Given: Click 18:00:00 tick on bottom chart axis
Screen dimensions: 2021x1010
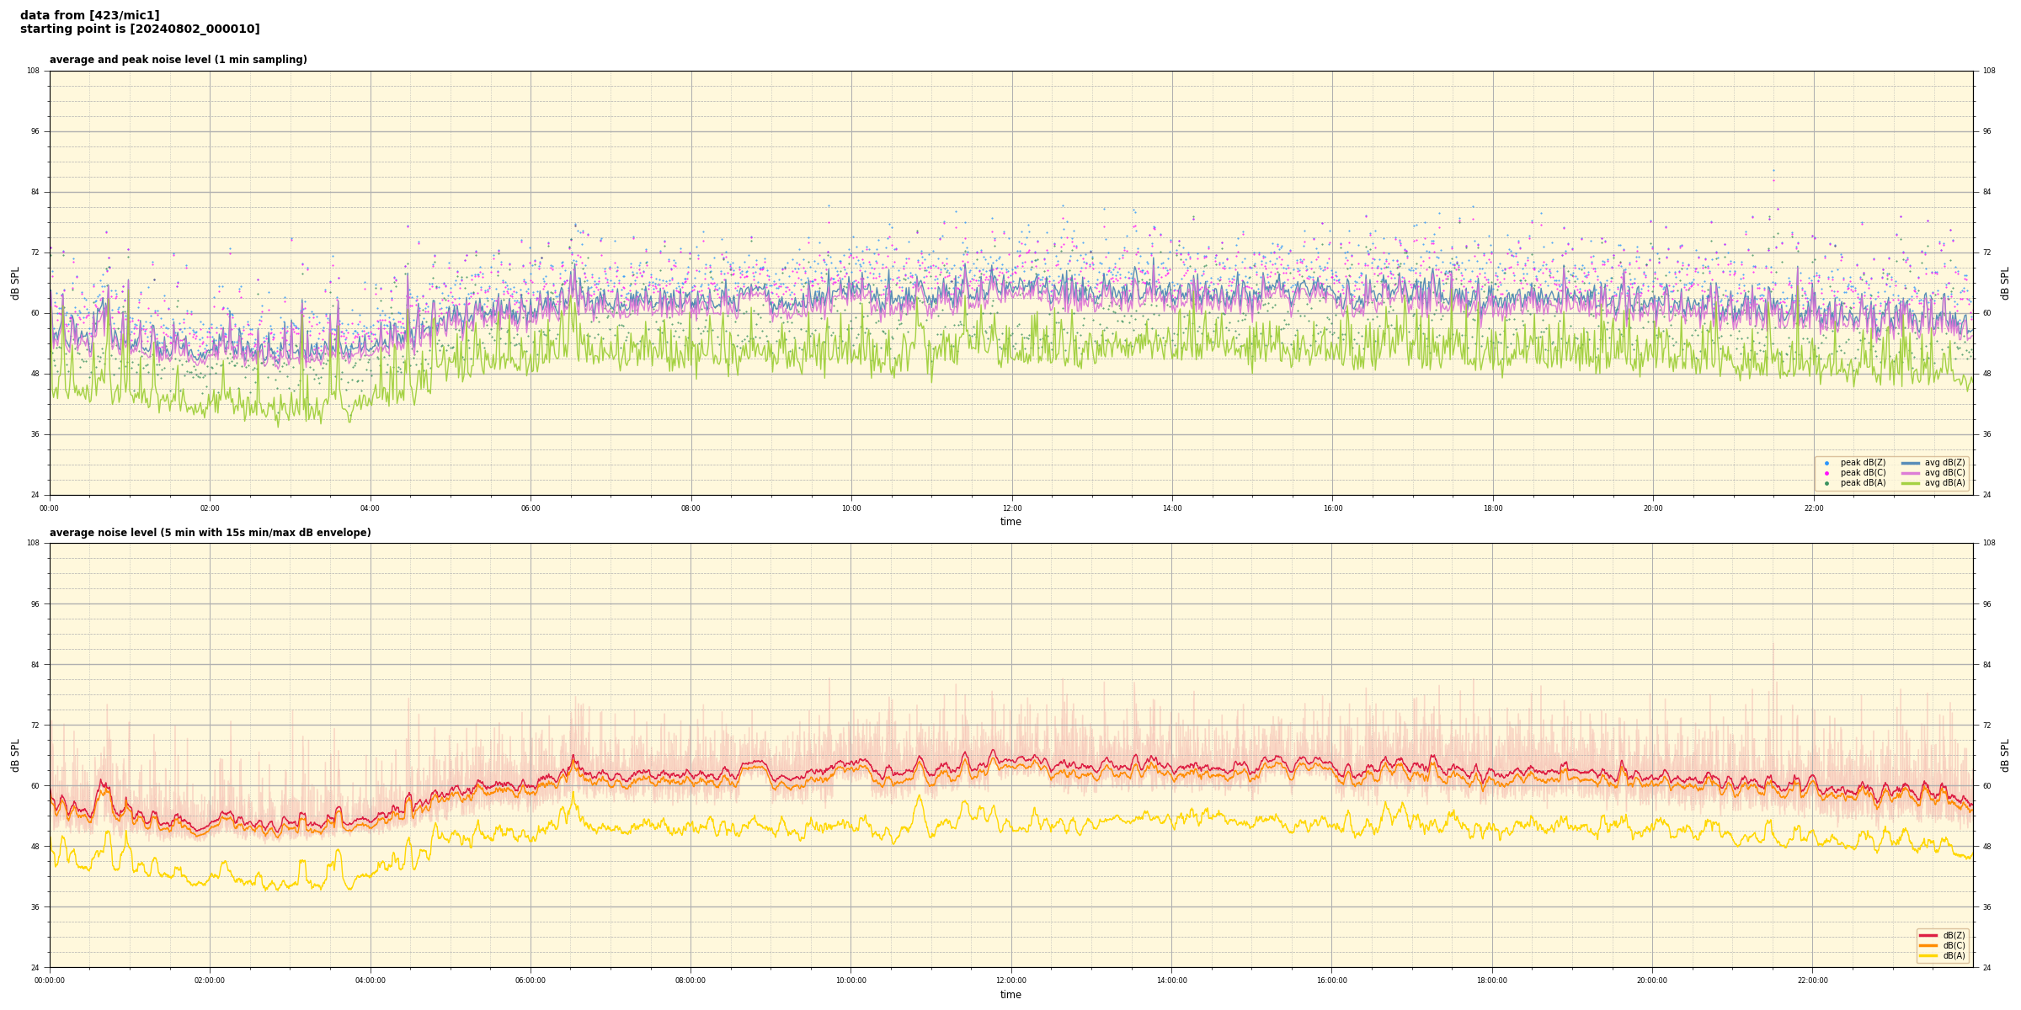Looking at the screenshot, I should point(1492,981).
